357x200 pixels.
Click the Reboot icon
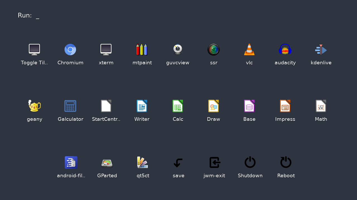pyautogui.click(x=286, y=162)
